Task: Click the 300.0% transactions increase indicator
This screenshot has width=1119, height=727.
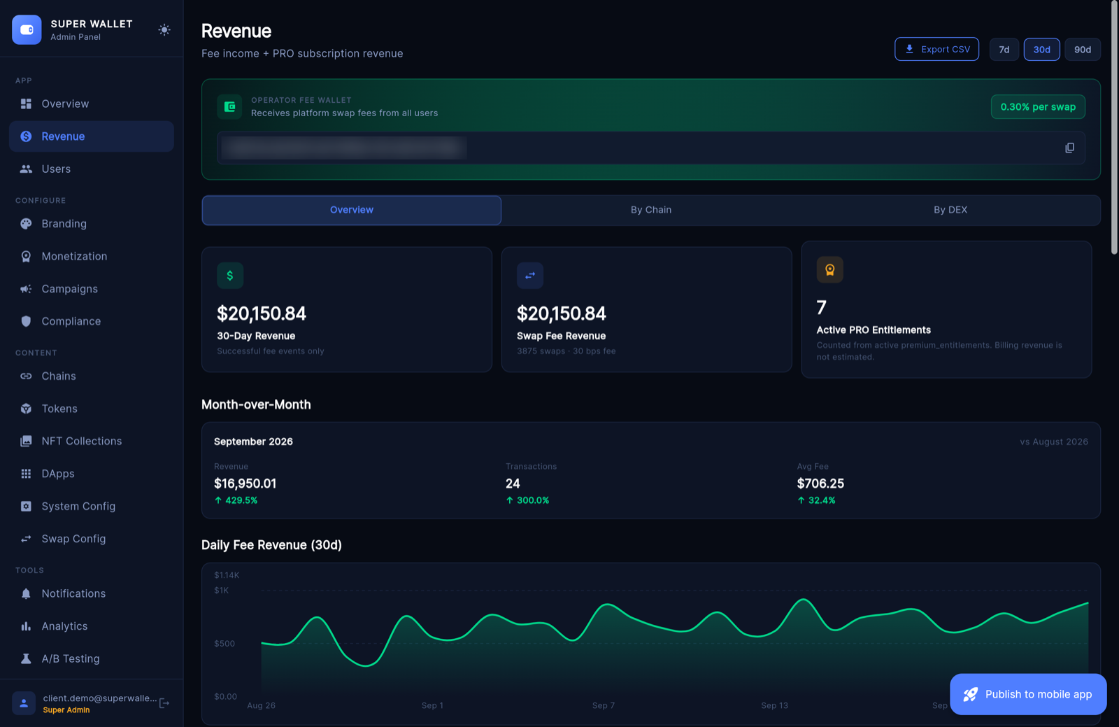Action: 527,500
